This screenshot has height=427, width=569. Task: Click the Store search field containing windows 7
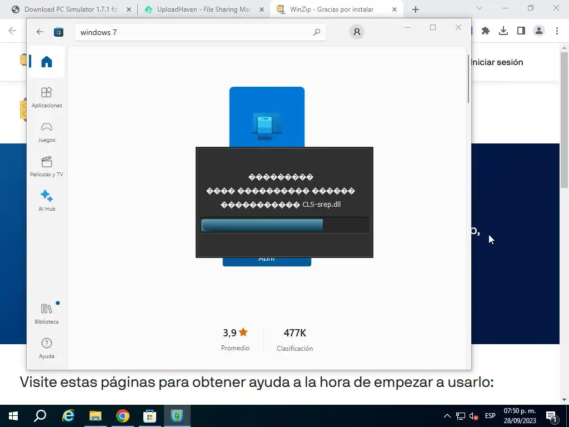click(x=200, y=32)
